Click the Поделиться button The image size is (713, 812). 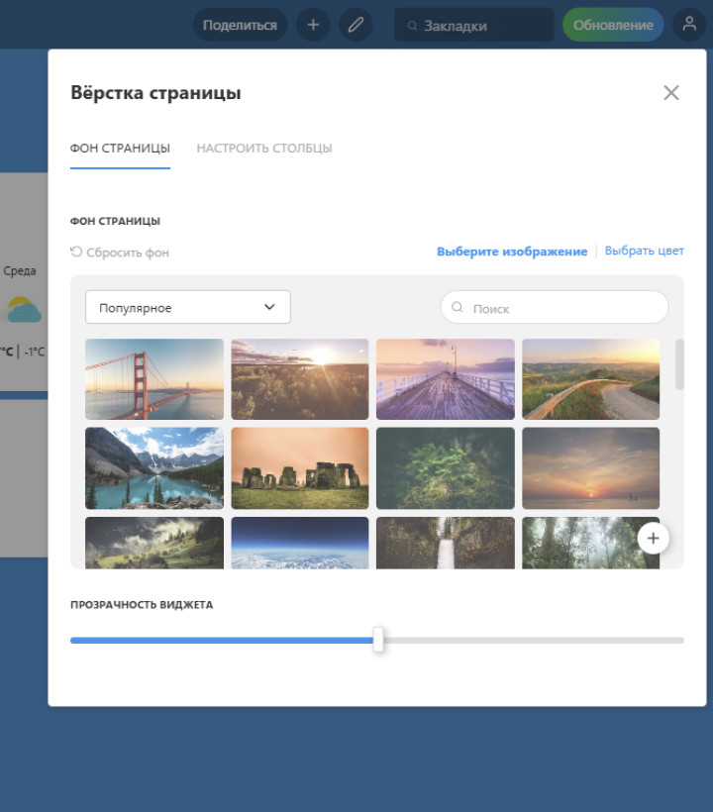[x=240, y=25]
